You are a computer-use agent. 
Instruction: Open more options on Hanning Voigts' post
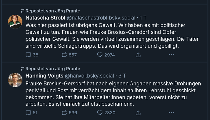click(x=171, y=113)
